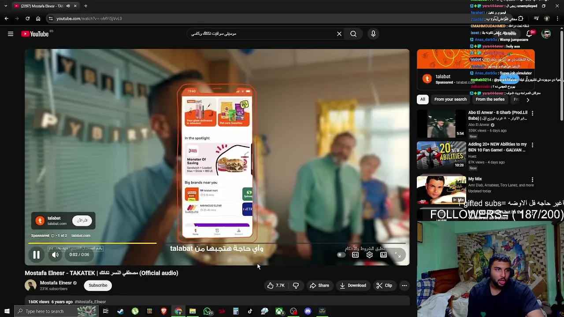Image resolution: width=564 pixels, height=317 pixels.
Task: Open the Abo El Anwar 8 Gharb video thumbnail
Action: click(x=442, y=123)
